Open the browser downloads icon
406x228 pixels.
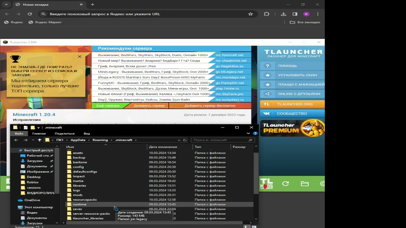pyautogui.click(x=284, y=14)
